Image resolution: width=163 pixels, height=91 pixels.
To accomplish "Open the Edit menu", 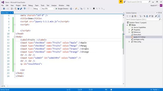I will (x=7, y=6).
